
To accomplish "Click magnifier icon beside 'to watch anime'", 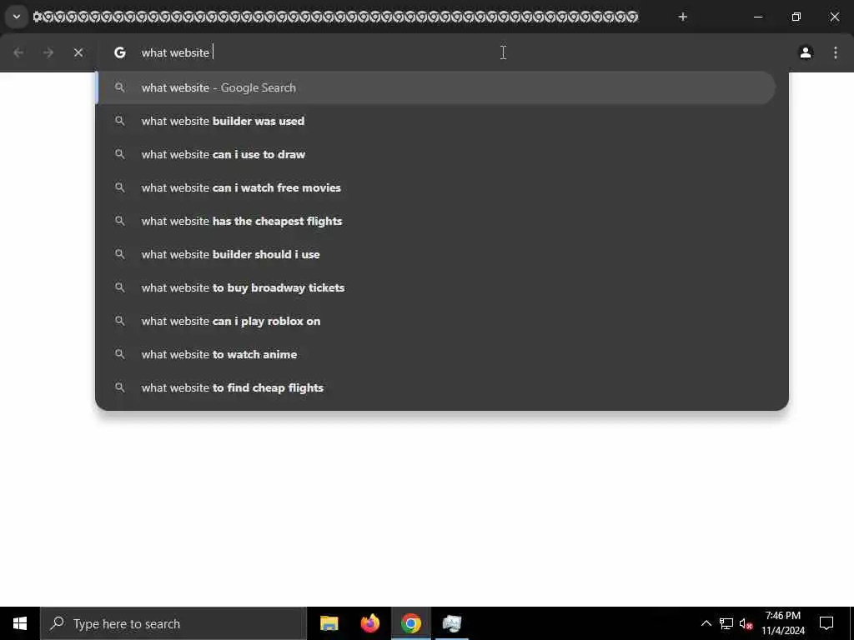I will [x=120, y=354].
